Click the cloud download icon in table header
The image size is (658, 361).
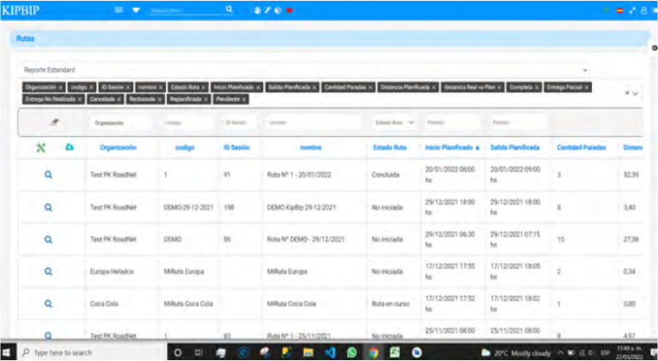[x=69, y=147]
